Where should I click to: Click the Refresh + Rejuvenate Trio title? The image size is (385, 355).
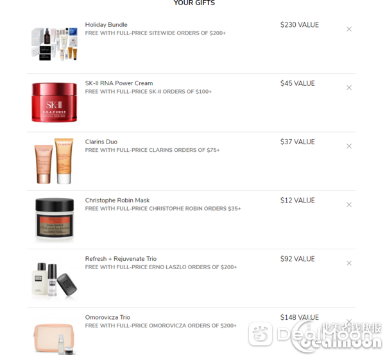pos(121,259)
